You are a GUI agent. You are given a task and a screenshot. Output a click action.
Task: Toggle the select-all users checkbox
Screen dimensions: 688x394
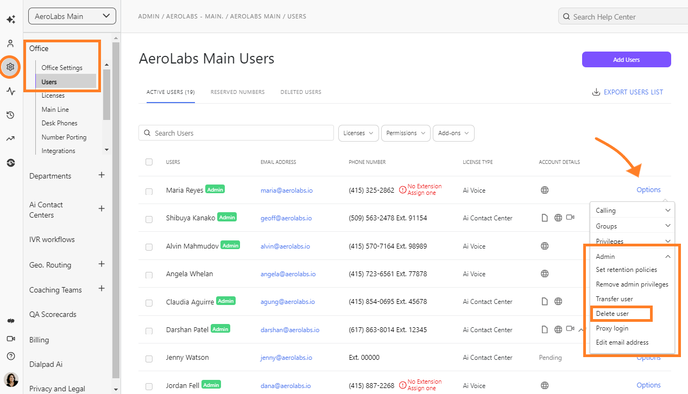[149, 162]
